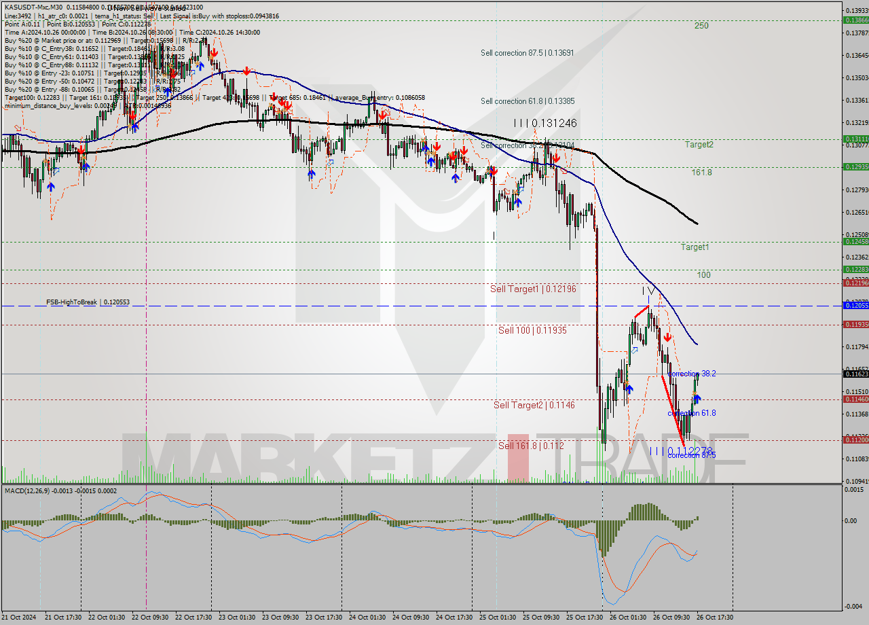
Task: Click the green 0.13111 price tag
Action: [855, 139]
